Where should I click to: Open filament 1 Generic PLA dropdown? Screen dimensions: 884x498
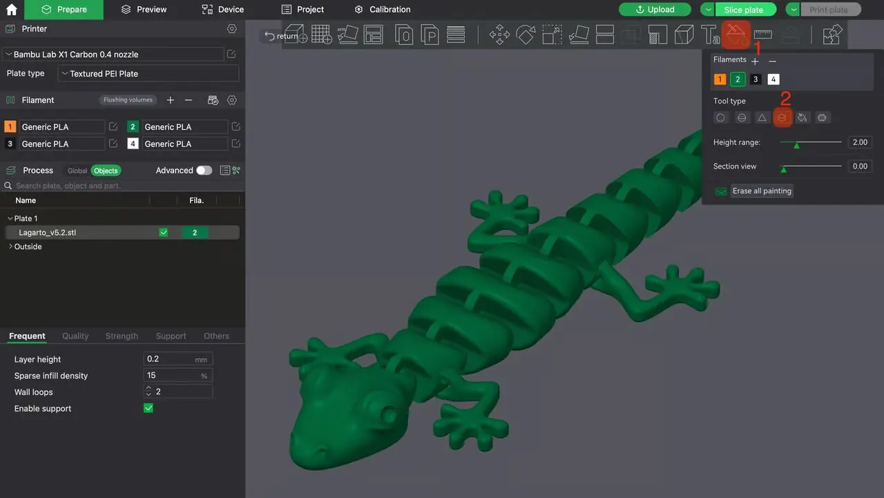pos(62,127)
